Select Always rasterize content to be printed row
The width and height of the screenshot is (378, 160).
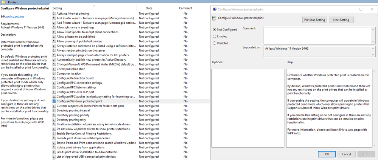coord(131,46)
